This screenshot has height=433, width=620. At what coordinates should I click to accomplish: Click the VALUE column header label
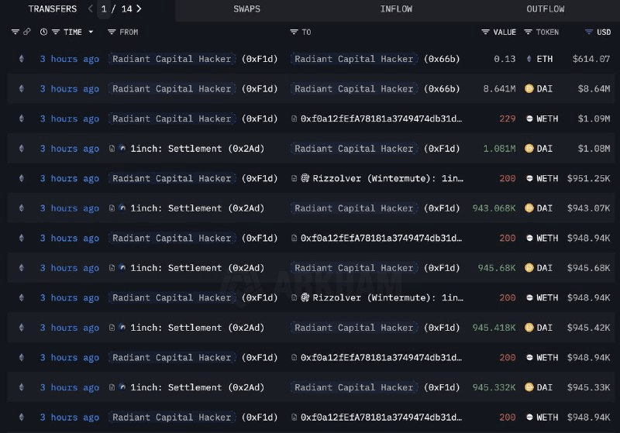tap(505, 32)
